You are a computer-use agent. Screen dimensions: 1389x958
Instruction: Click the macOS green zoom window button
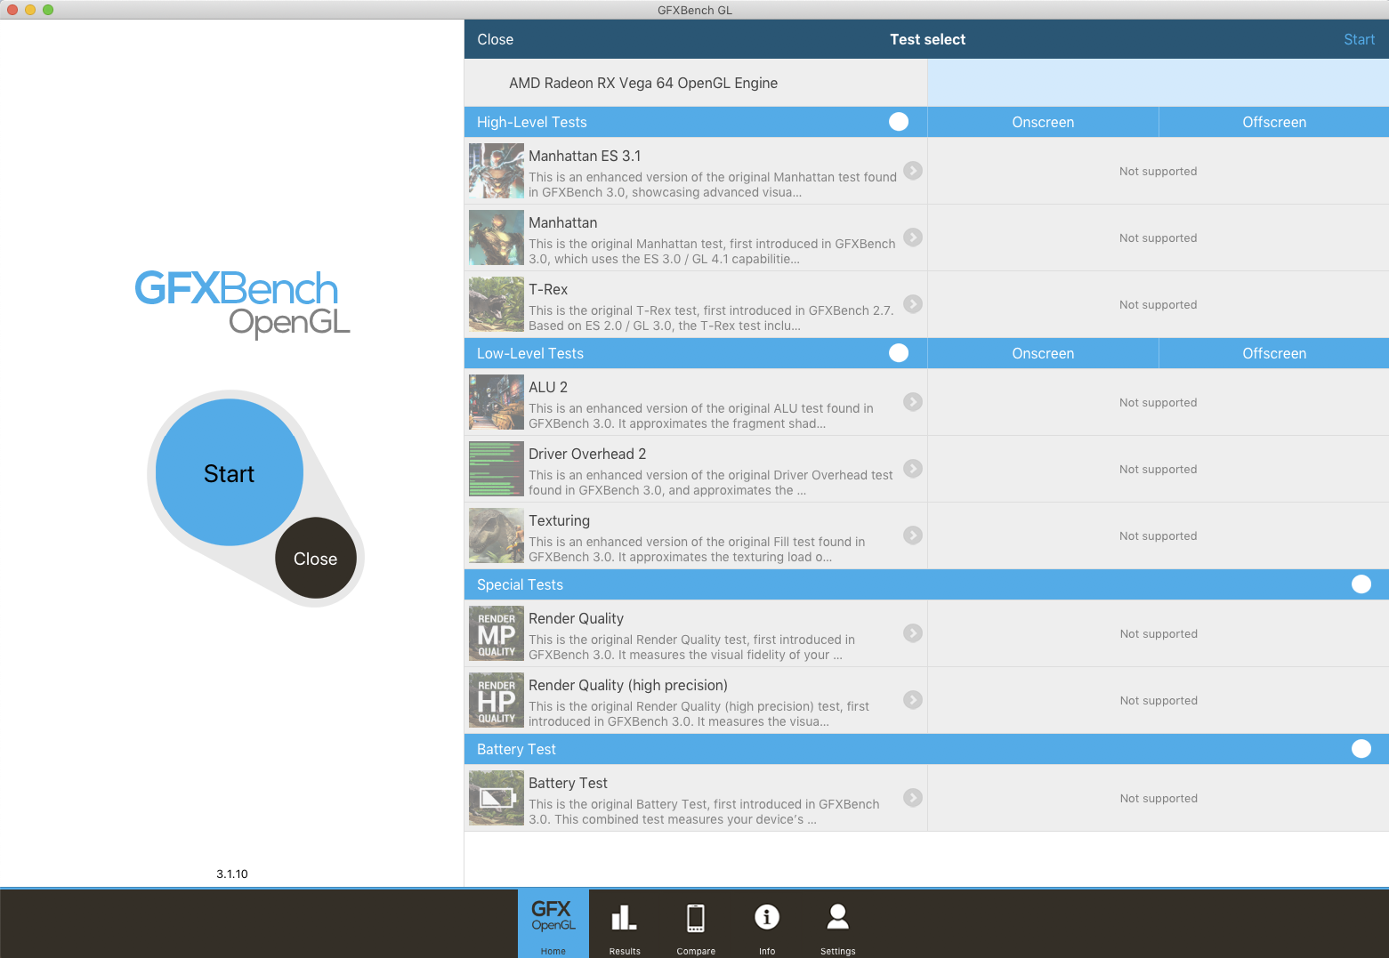pyautogui.click(x=48, y=10)
